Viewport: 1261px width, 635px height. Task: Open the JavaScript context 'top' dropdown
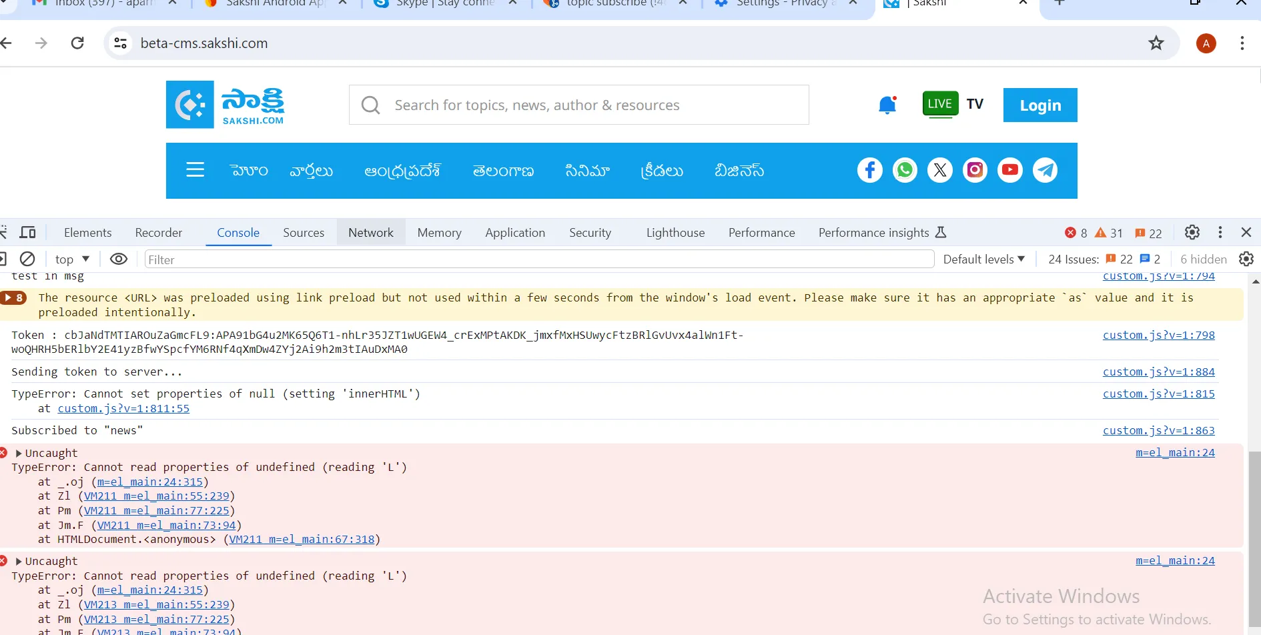pyautogui.click(x=72, y=259)
